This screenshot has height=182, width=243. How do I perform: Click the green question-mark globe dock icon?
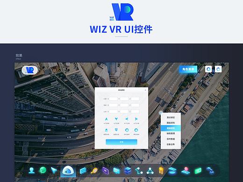43,170
